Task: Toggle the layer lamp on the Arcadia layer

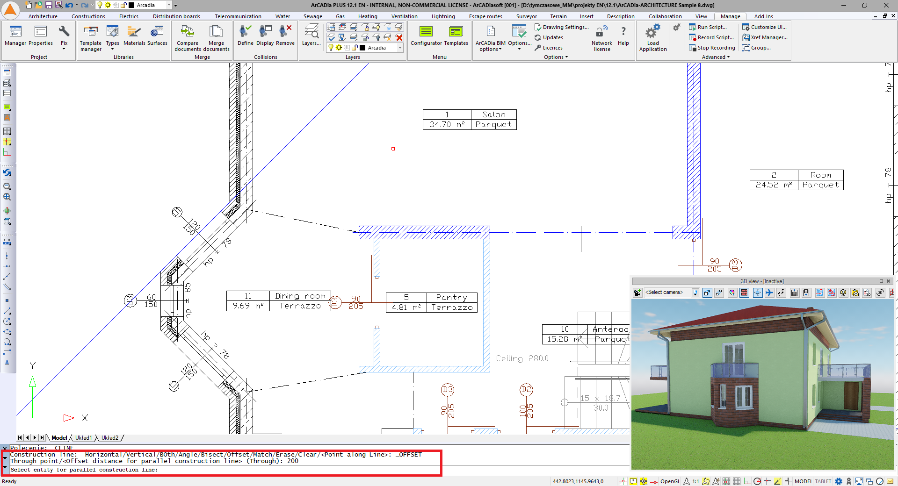Action: click(x=331, y=48)
